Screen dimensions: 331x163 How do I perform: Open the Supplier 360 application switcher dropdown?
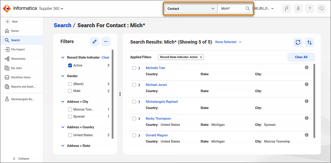[x=51, y=9]
